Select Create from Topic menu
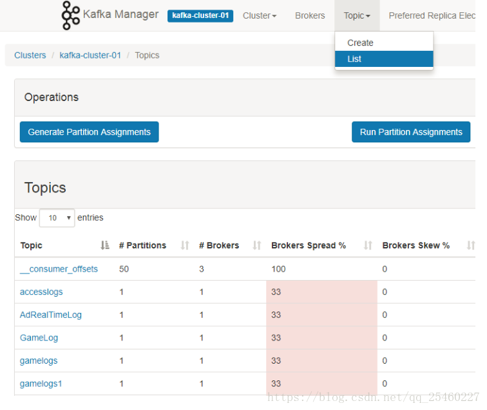This screenshot has width=487, height=410. tap(384, 43)
